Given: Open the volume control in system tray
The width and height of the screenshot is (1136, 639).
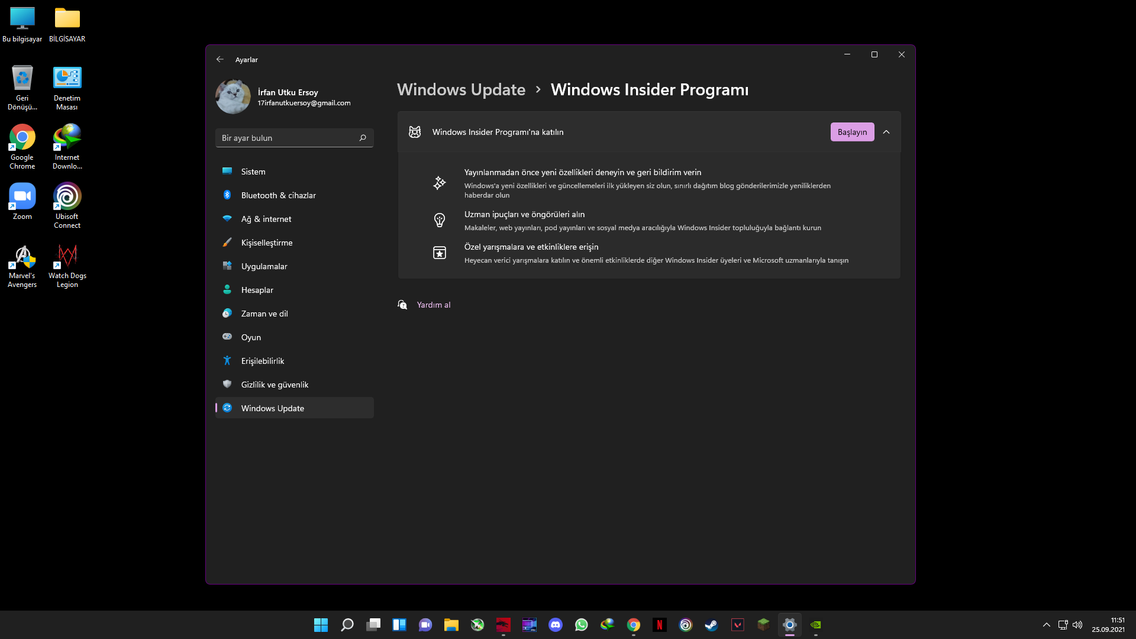Looking at the screenshot, I should pyautogui.click(x=1077, y=625).
